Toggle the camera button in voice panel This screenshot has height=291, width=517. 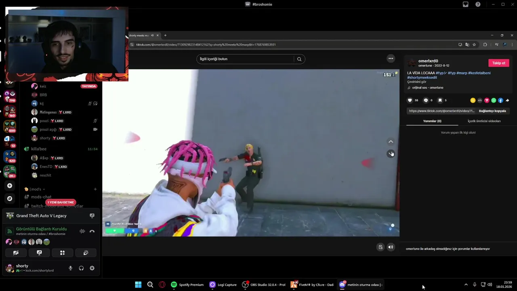tap(16, 253)
